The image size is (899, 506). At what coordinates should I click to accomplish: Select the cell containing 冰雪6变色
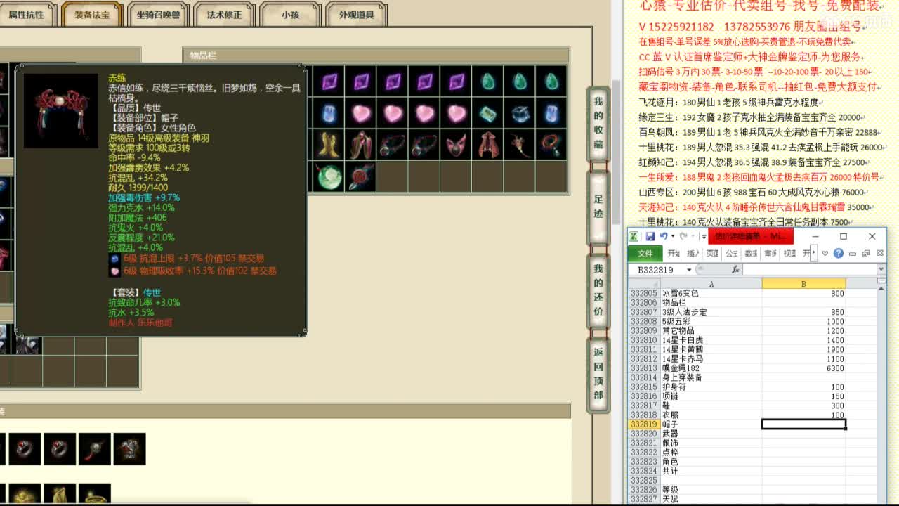pyautogui.click(x=711, y=293)
